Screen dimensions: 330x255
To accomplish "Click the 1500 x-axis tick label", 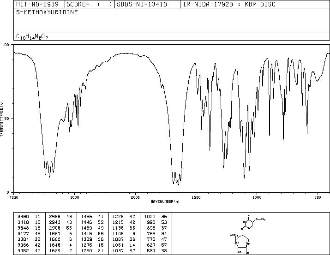I will 196,197.
